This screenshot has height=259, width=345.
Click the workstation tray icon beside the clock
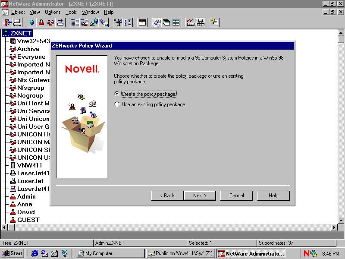point(314,253)
